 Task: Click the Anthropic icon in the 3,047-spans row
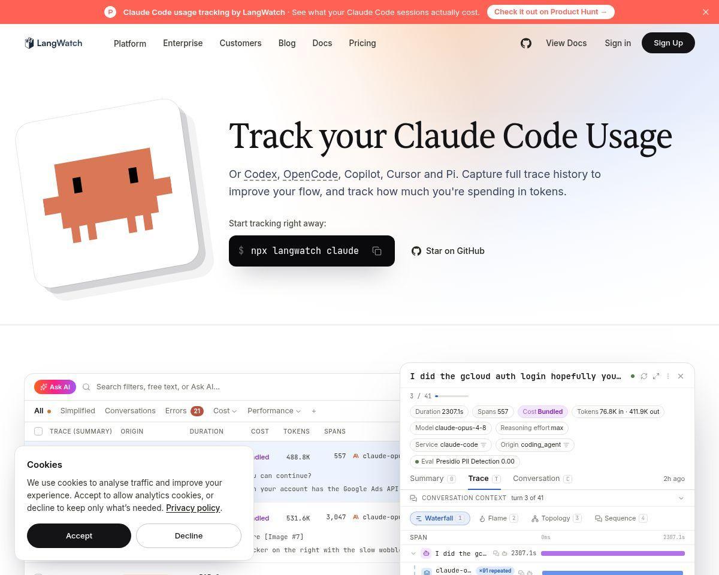tap(356, 517)
